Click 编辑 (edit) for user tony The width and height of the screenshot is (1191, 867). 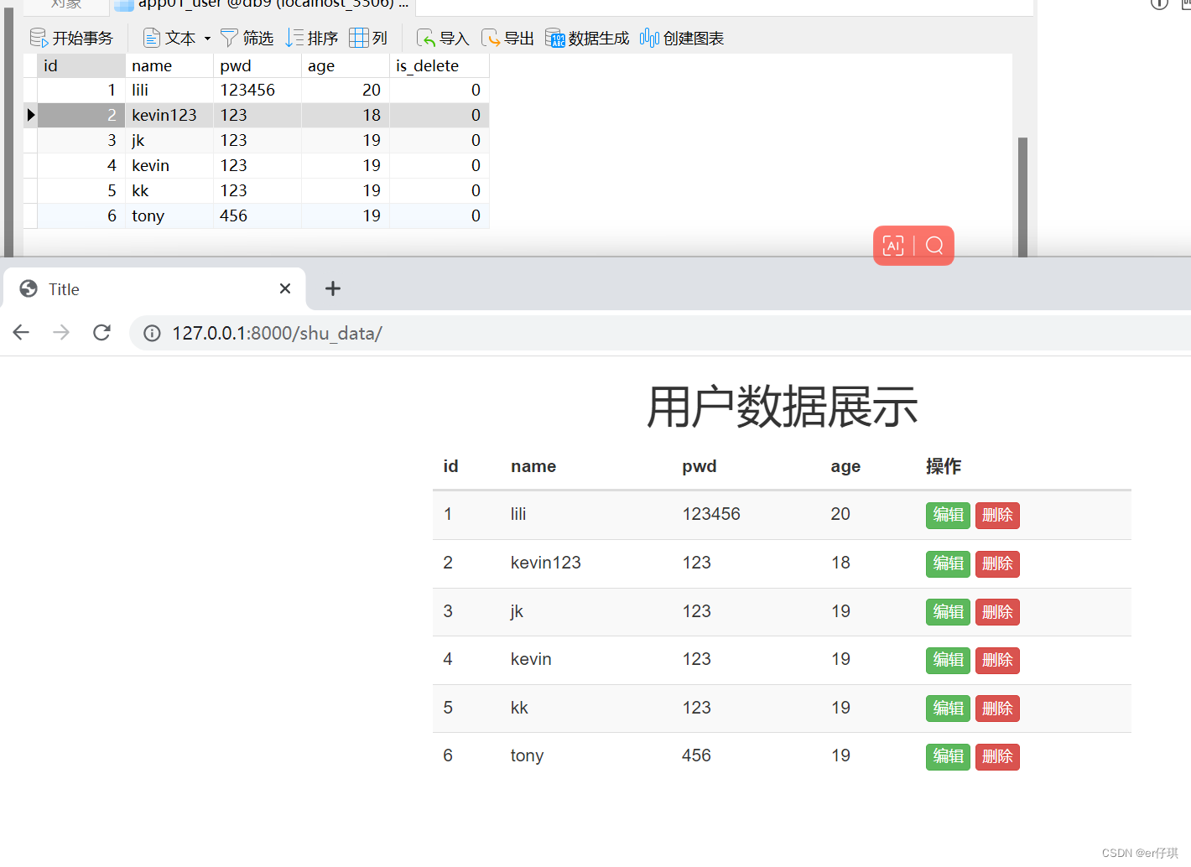[948, 756]
